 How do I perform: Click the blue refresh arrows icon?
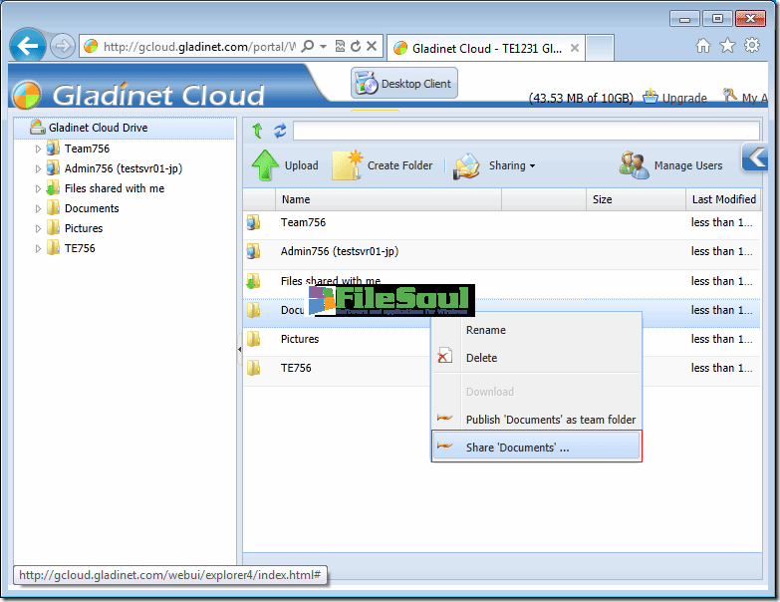(x=280, y=131)
